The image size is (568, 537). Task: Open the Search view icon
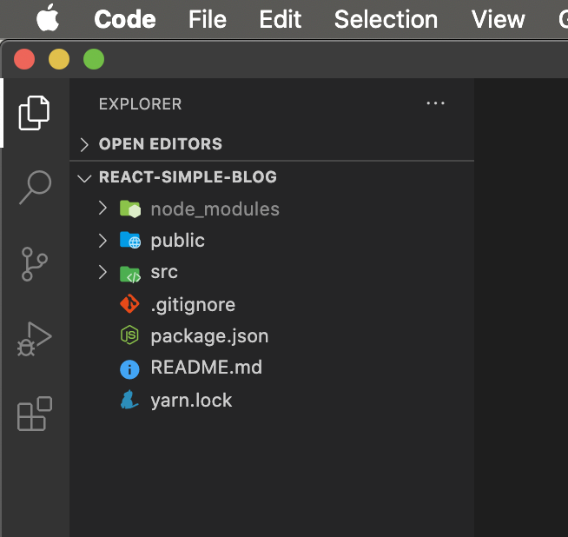point(35,188)
